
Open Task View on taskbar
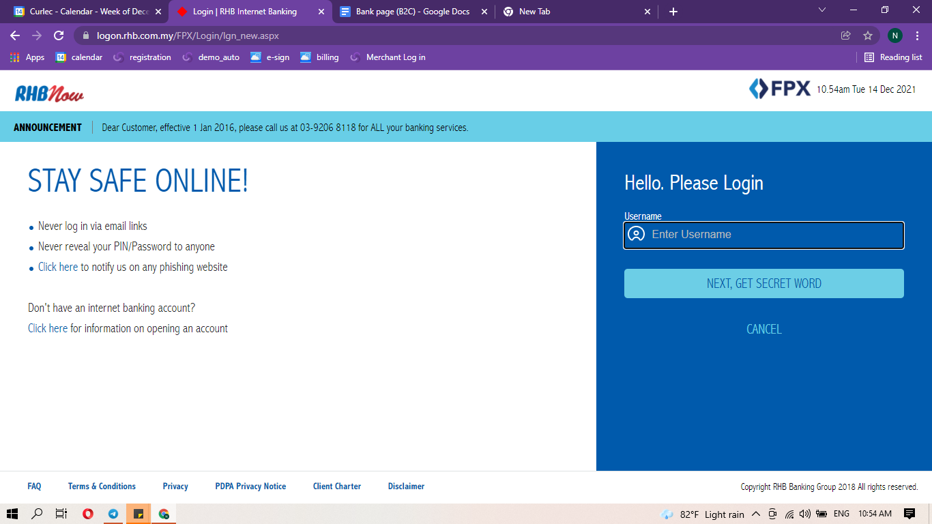[61, 514]
